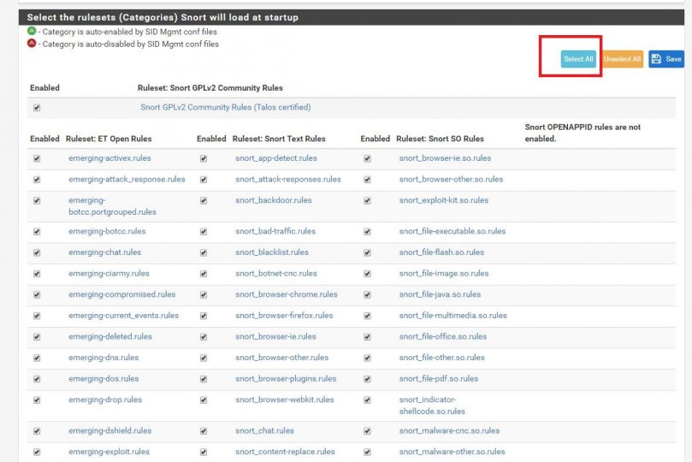Open emerging-drop.rules link
Image resolution: width=692 pixels, height=462 pixels.
pyautogui.click(x=105, y=400)
